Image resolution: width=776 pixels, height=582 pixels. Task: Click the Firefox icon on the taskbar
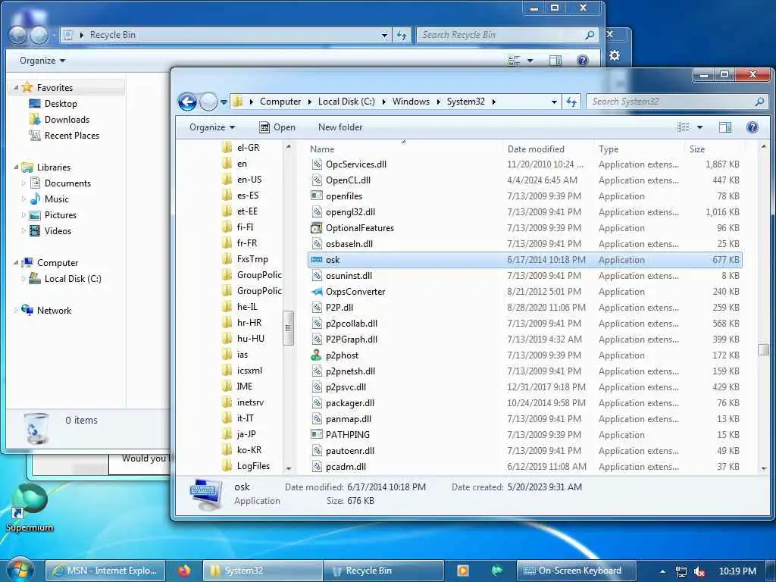point(184,571)
